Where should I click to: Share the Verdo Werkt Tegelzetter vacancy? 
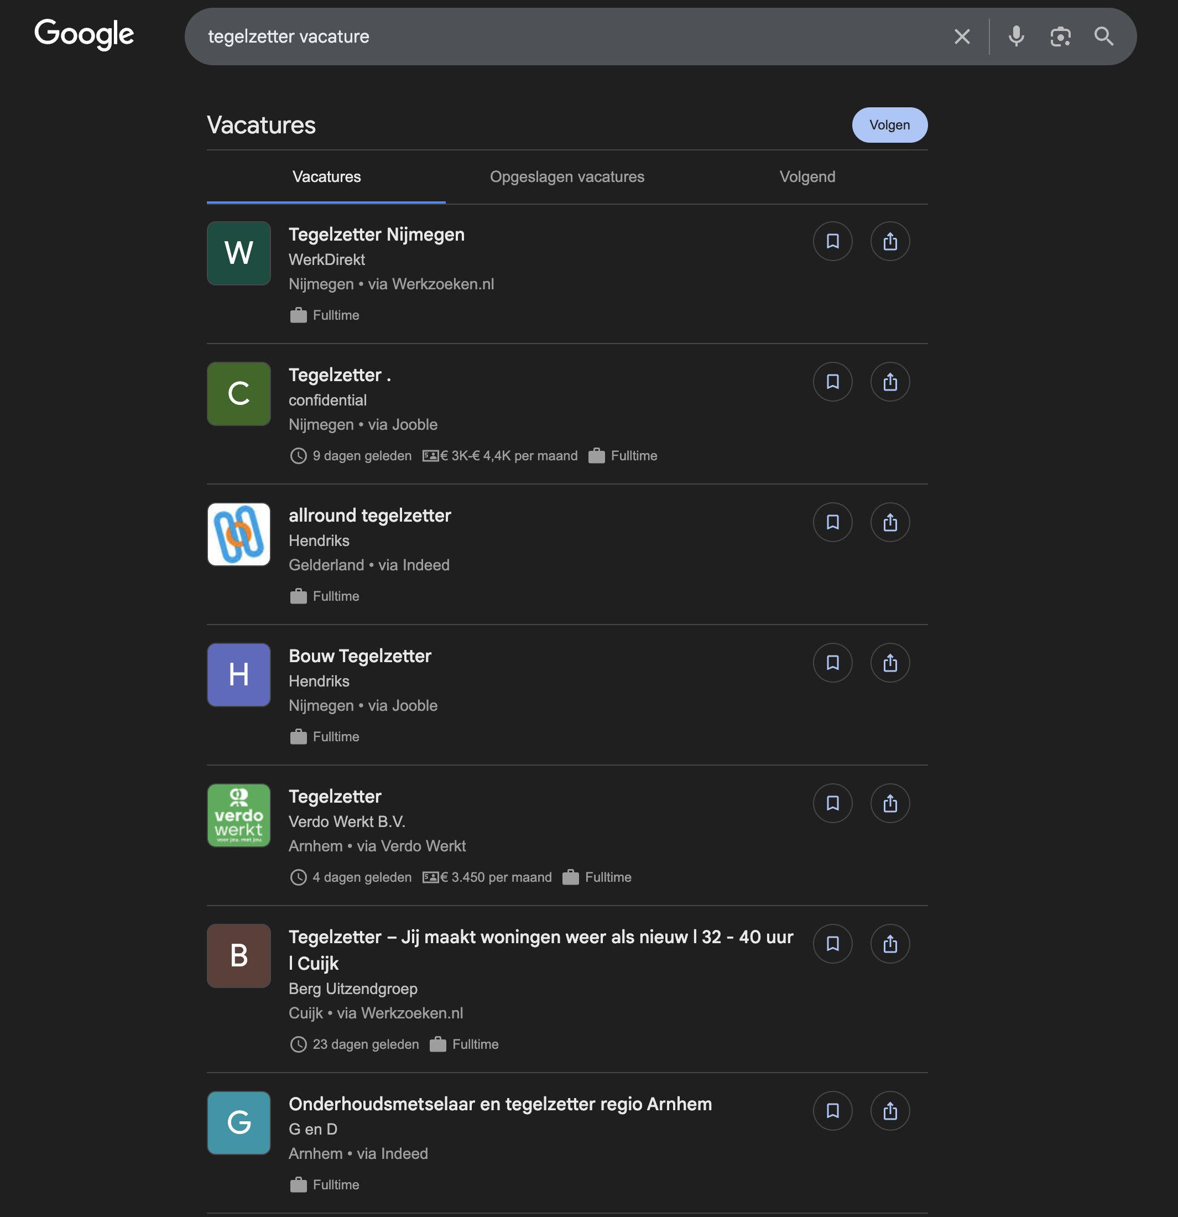coord(890,803)
